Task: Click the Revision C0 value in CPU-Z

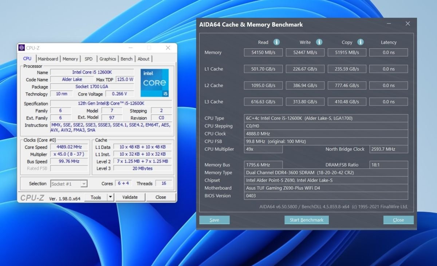Action: [x=161, y=118]
